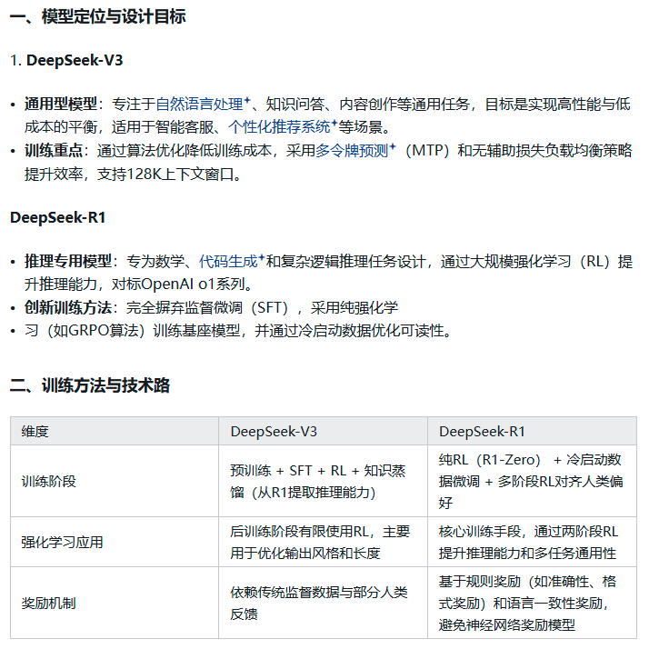Select the DeepSeek-R1 table column header

(x=482, y=432)
